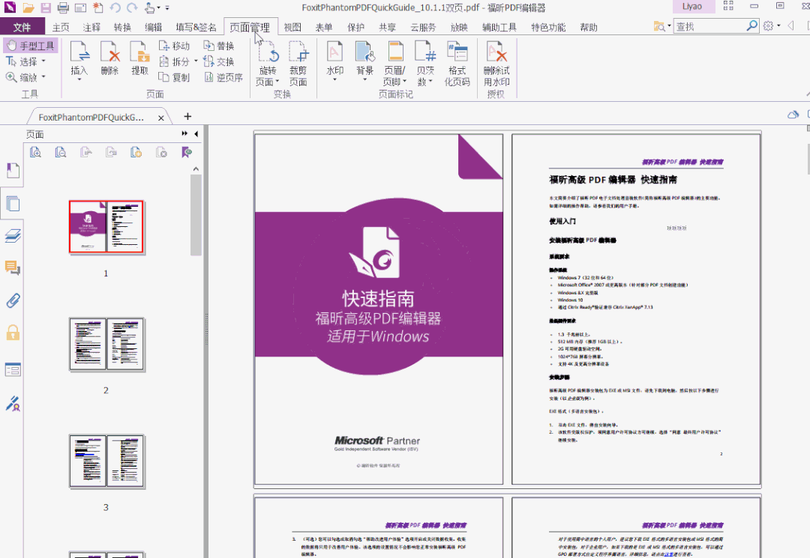Viewport: 810px width, 558px height.
Task: Click the purple bookmark view icon in pages panel
Action: 187,152
